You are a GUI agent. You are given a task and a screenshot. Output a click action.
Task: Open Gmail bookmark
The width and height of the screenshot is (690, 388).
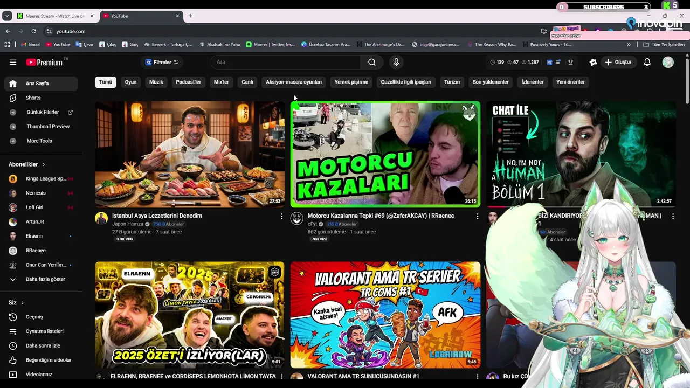click(x=31, y=45)
